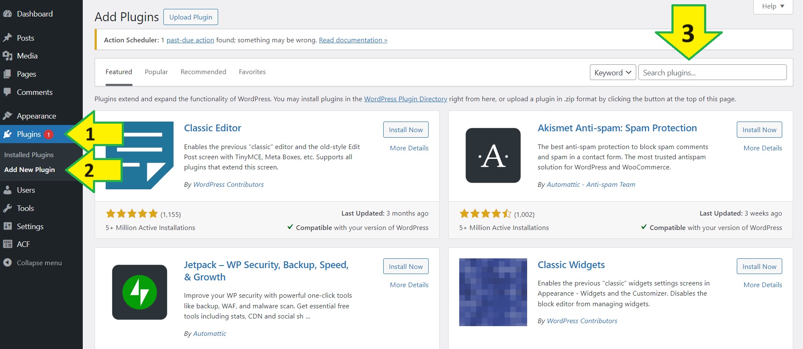The height and width of the screenshot is (349, 803).
Task: Click the Posts pushpin icon
Action: tap(8, 38)
